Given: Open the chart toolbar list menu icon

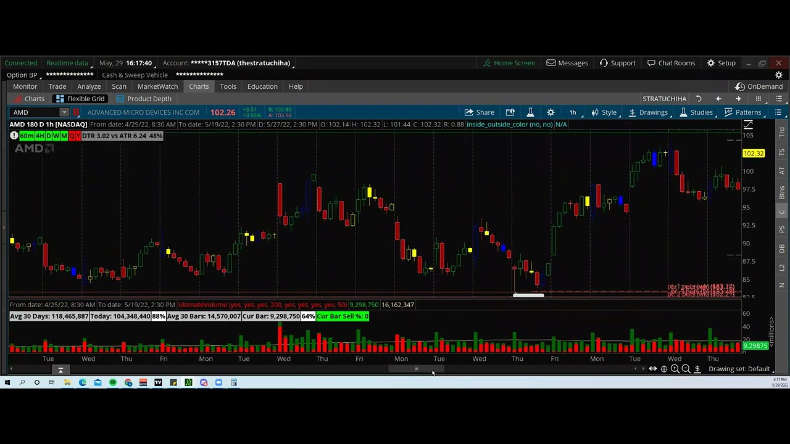Looking at the screenshot, I should click(x=778, y=112).
